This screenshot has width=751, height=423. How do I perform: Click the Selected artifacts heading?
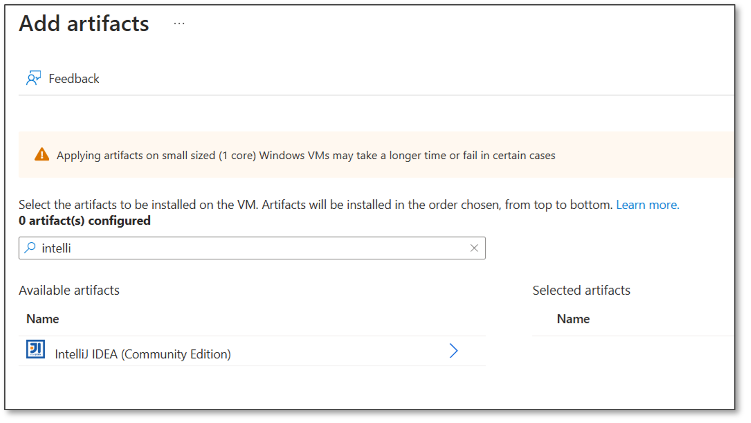(x=581, y=290)
